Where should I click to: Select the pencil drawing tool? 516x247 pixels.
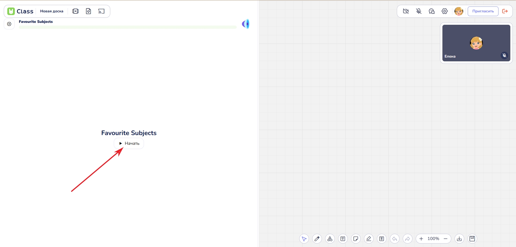(x=317, y=239)
